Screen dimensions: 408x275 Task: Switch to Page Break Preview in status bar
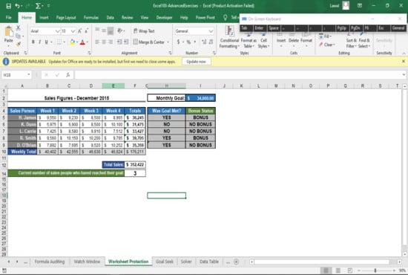tap(350, 271)
